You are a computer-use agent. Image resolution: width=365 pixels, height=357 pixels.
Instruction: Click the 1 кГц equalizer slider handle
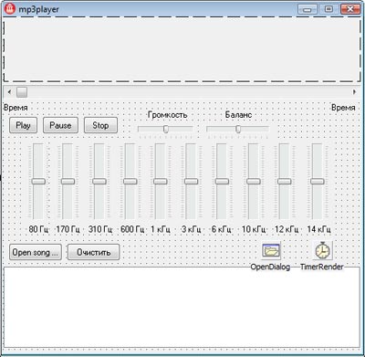pos(160,182)
